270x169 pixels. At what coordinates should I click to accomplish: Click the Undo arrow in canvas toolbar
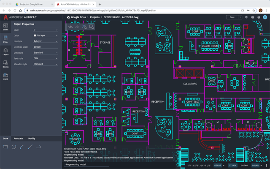coord(70,27)
